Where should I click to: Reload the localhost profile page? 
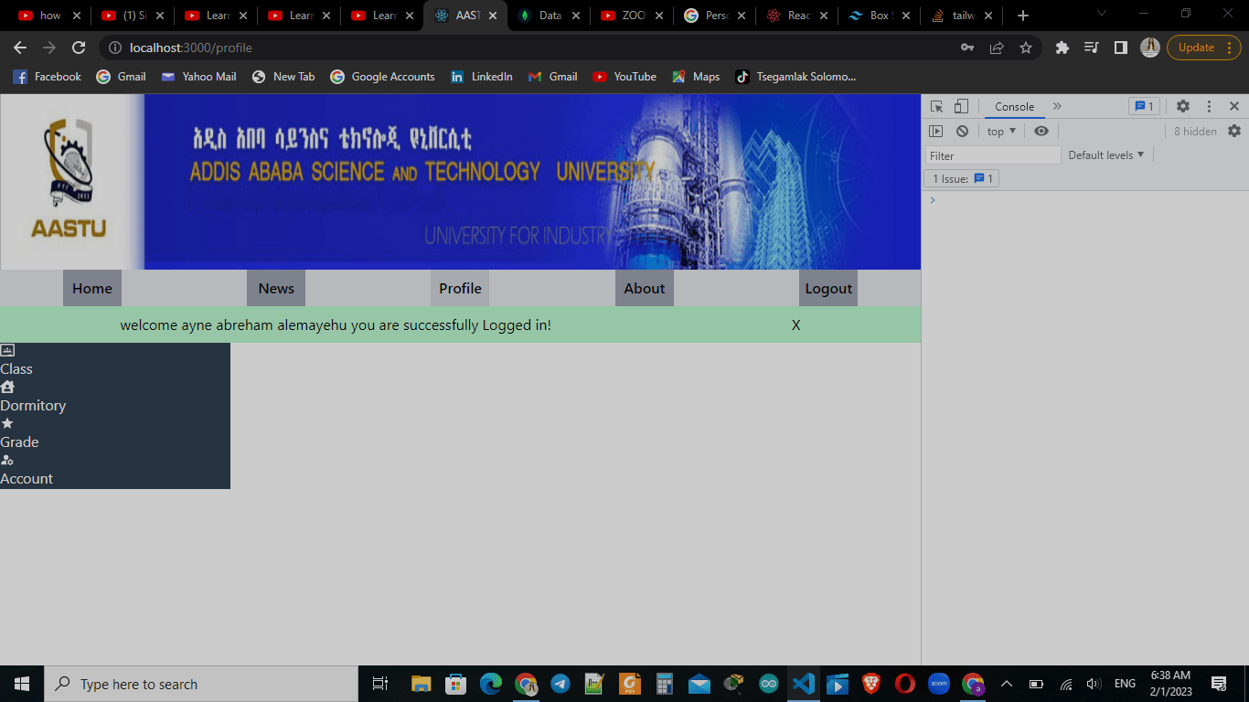tap(79, 48)
